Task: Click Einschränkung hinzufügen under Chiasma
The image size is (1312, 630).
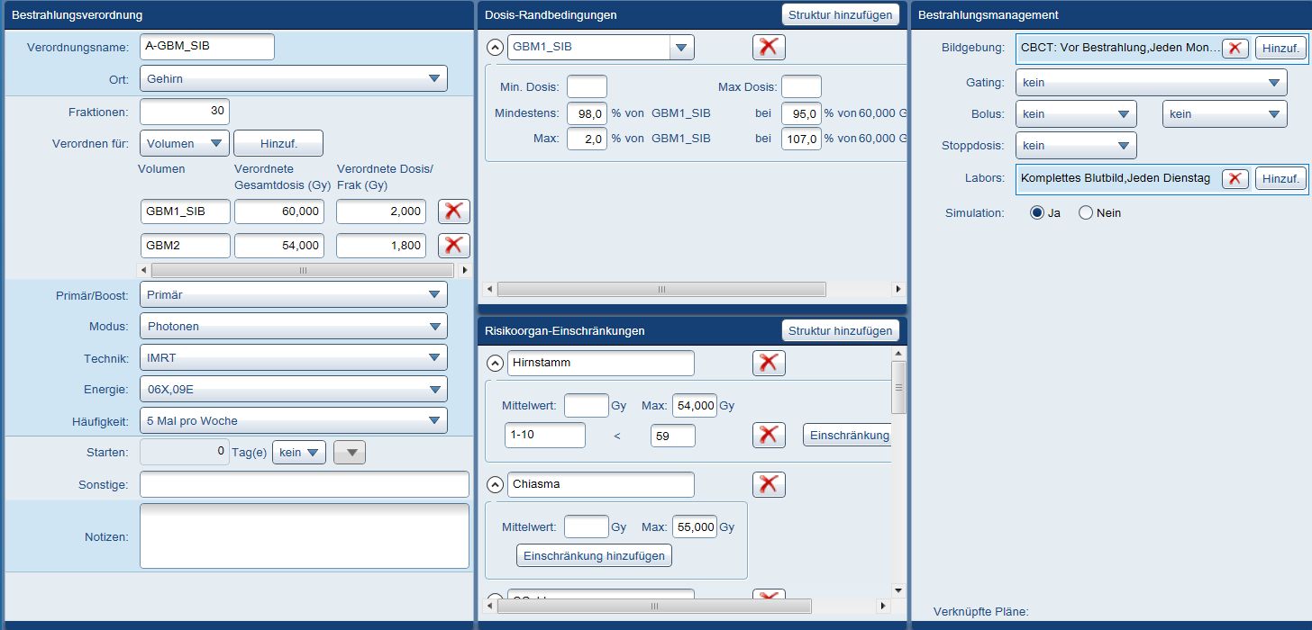Action: pos(594,555)
